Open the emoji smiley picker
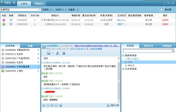 48,105
